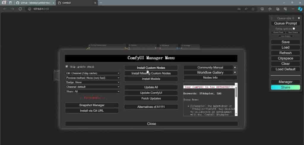Open Clipspace
This screenshot has width=304, height=145.
[285, 58]
